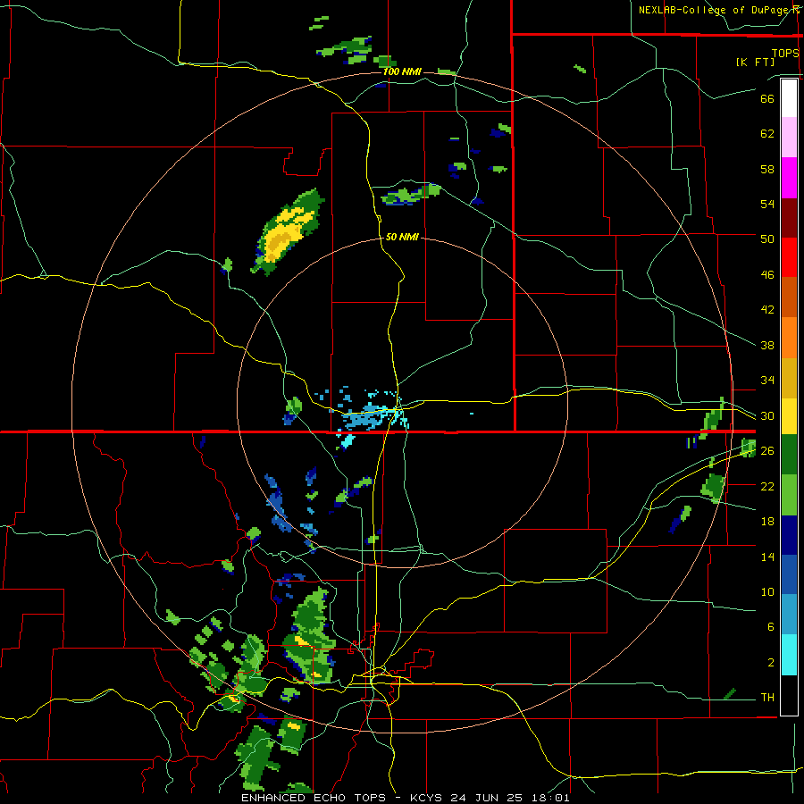Click the "46" legend value
Screen dimensions: 804x804
[x=767, y=275]
